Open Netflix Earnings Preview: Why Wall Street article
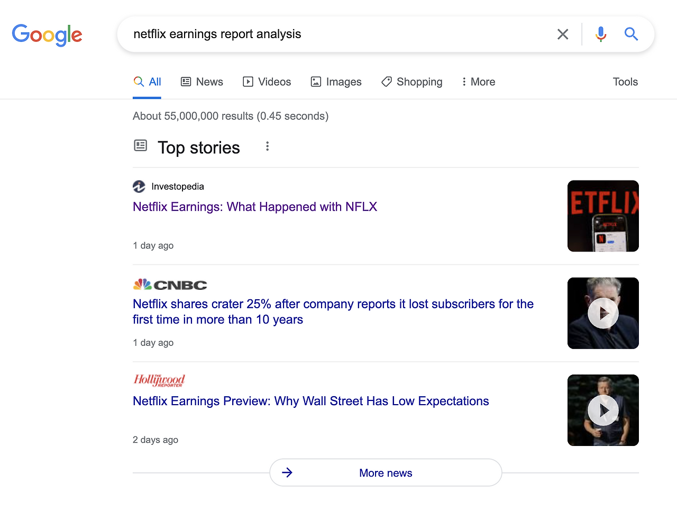 (311, 401)
